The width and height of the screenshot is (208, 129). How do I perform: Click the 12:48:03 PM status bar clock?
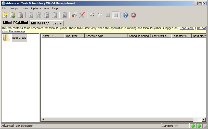170,126
